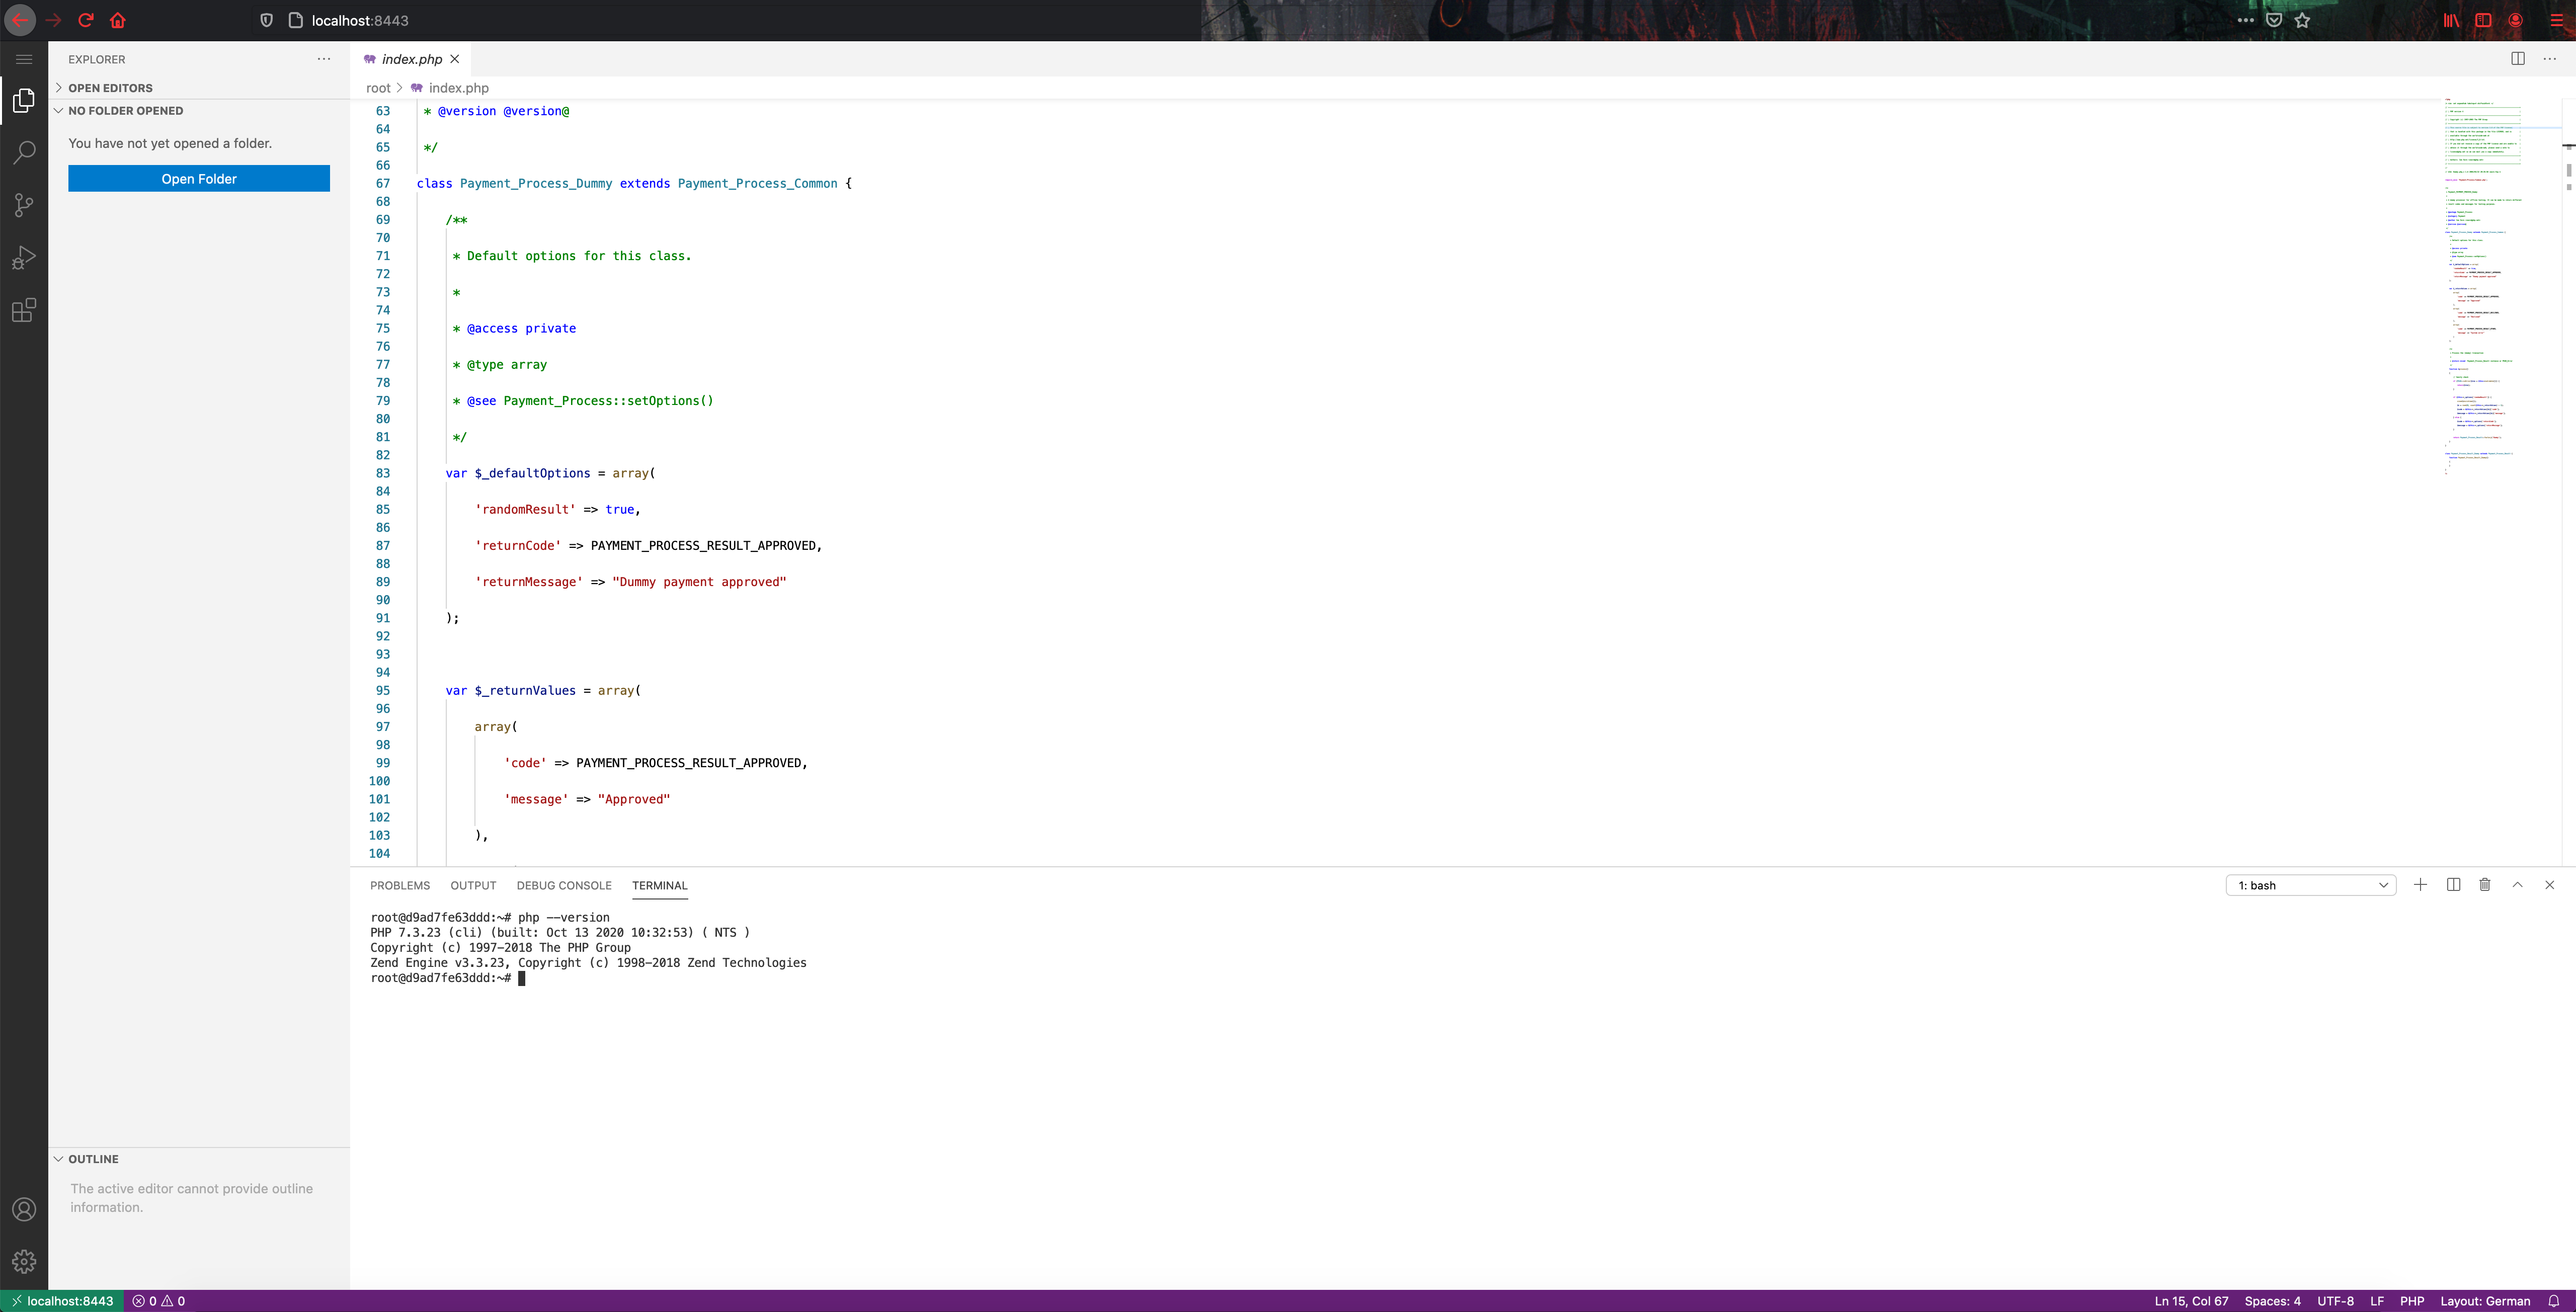
Task: Kill terminal with the trash icon
Action: (2485, 885)
